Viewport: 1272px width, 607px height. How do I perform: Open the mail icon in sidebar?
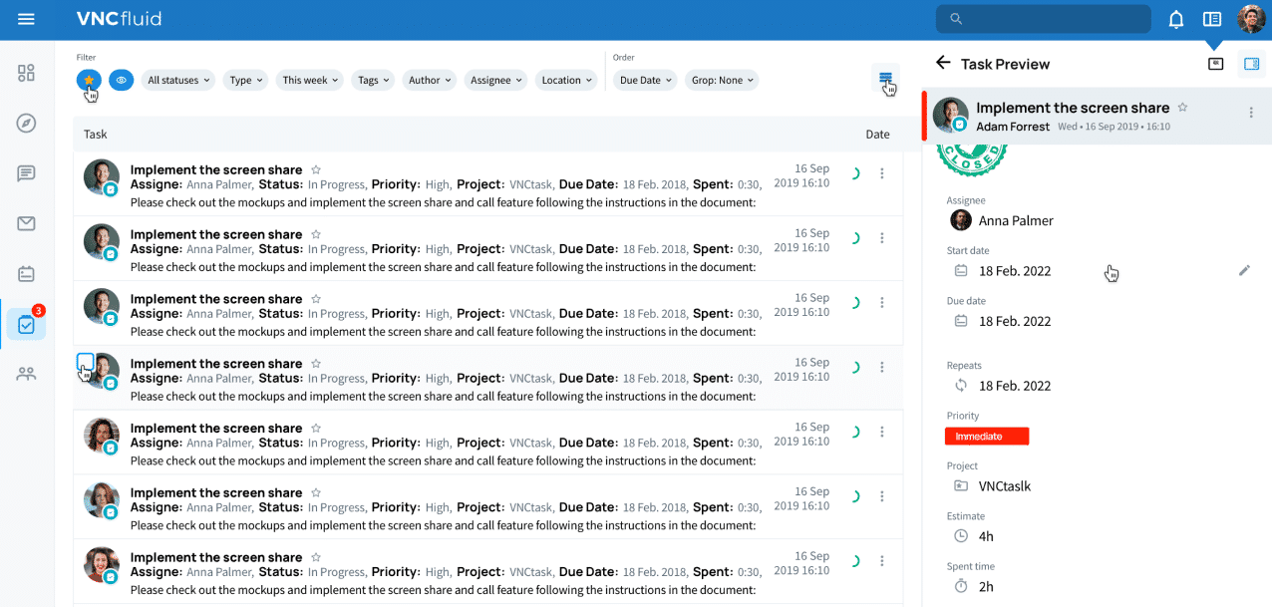27,223
